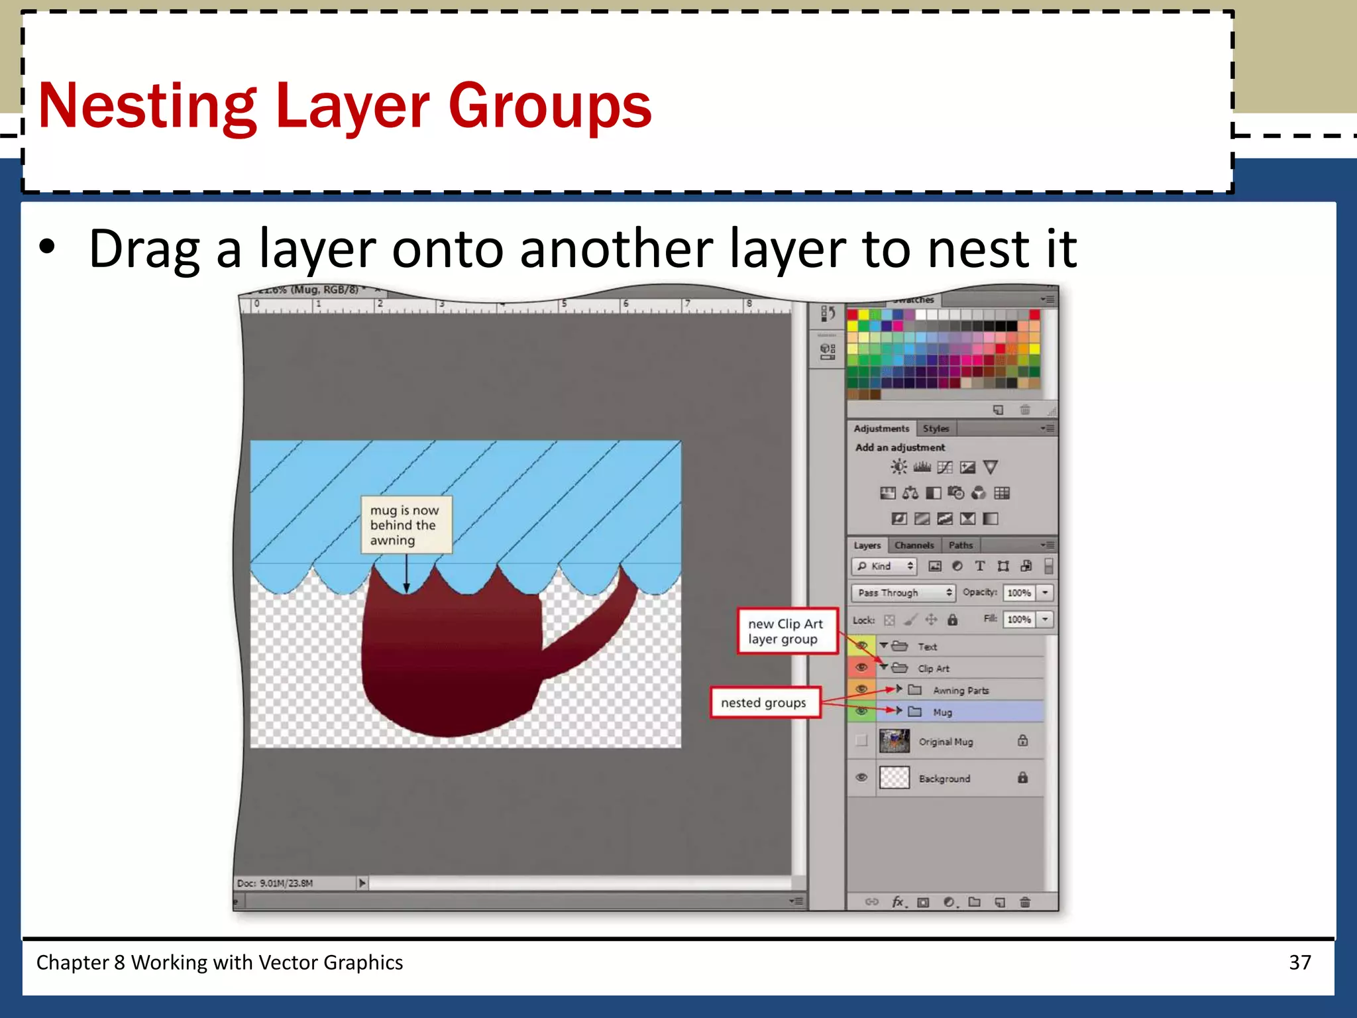Add a Hue/Saturation adjustment
This screenshot has height=1018, width=1357.
click(x=887, y=493)
